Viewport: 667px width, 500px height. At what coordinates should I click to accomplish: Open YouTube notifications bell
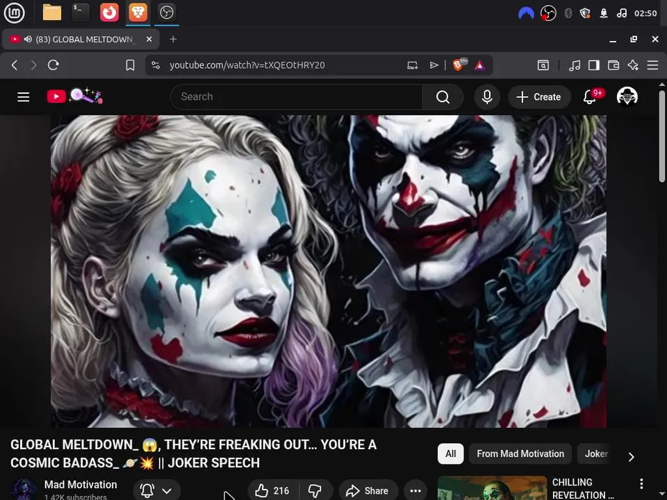tap(590, 97)
